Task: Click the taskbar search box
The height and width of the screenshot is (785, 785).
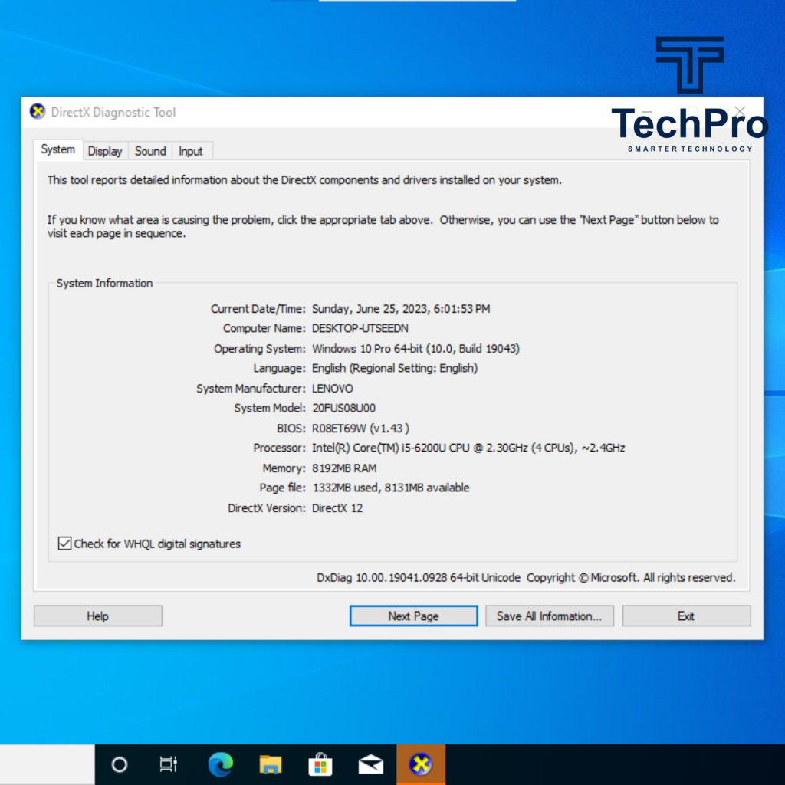Action: [47, 764]
